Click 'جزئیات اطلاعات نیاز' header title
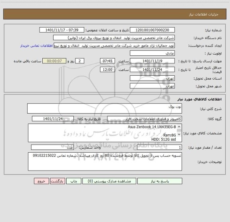 [x=204, y=14]
